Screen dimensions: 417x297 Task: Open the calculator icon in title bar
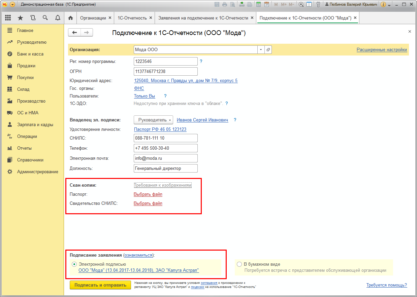click(x=258, y=4)
